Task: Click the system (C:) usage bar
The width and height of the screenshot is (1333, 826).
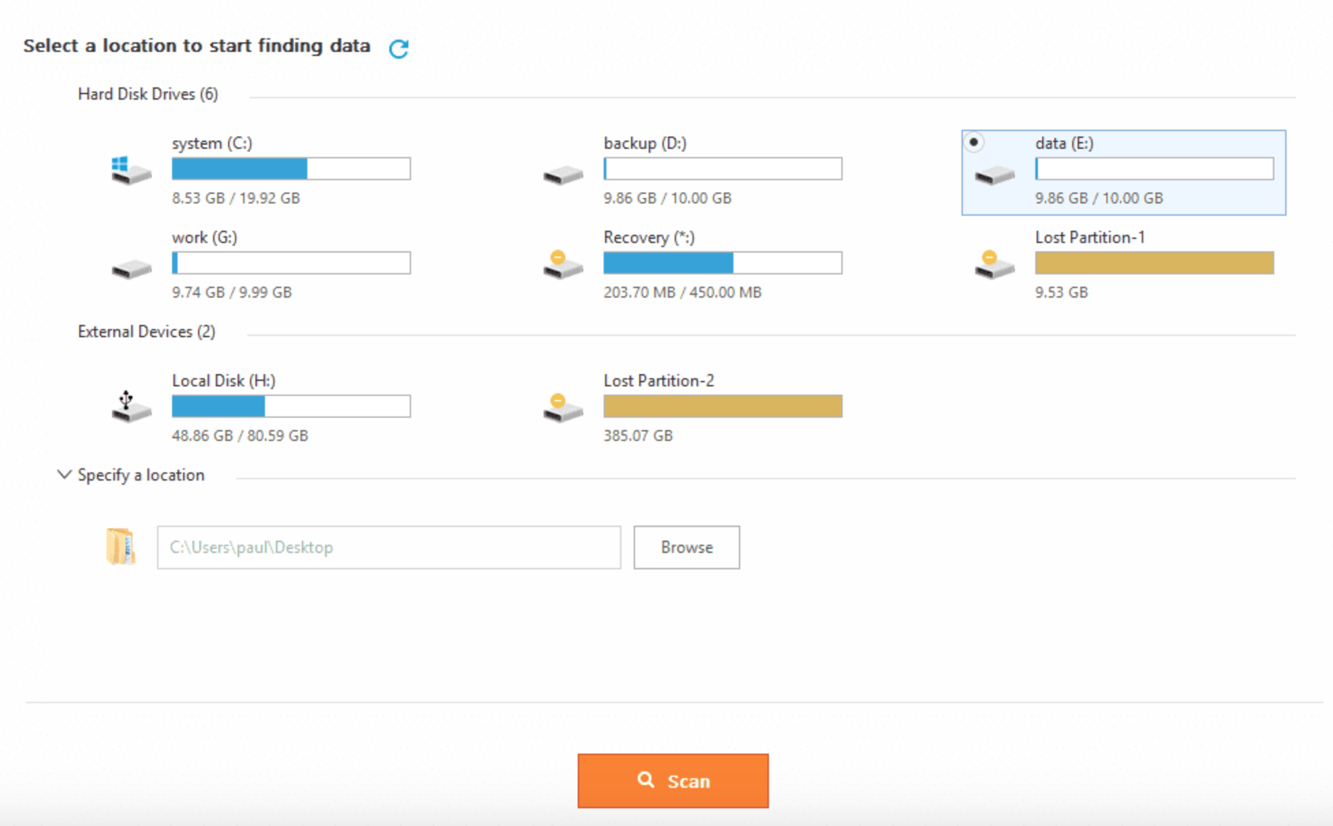Action: pyautogui.click(x=291, y=169)
